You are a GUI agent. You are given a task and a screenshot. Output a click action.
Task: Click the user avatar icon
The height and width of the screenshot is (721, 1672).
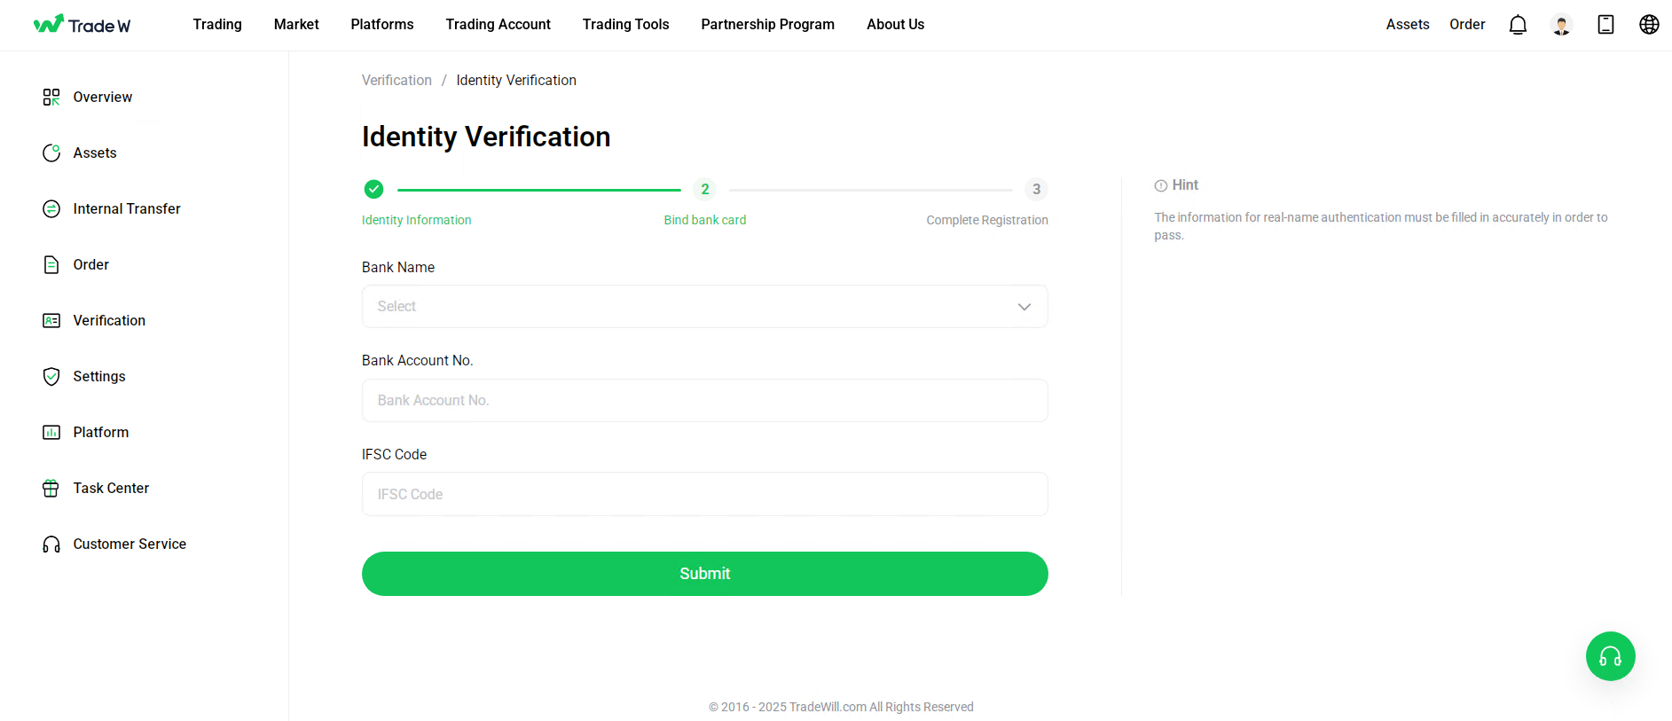(1561, 25)
